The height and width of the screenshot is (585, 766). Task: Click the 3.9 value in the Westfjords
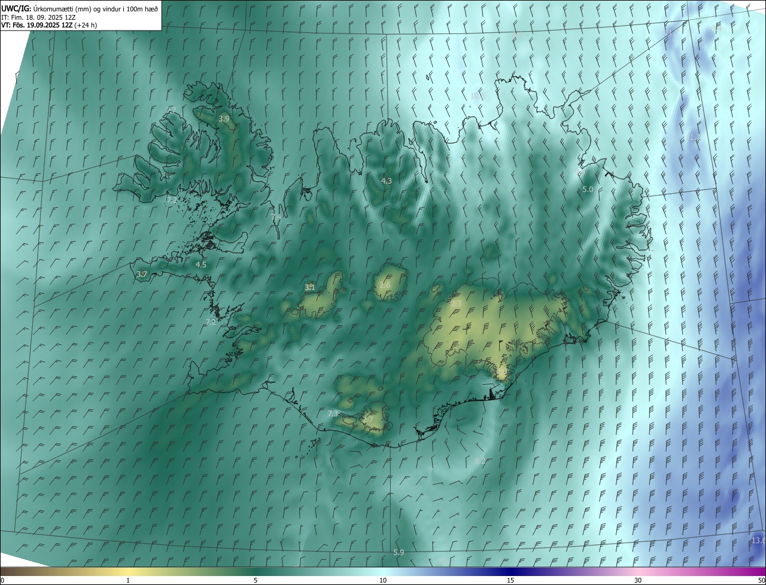click(x=224, y=119)
